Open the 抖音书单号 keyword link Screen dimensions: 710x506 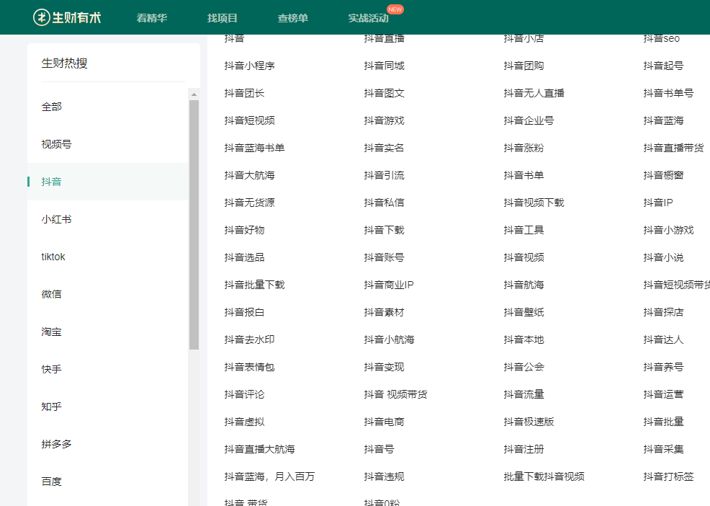(x=668, y=94)
